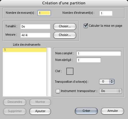
Task: Select instrument 1 in Liste des instruments
Action: coord(24,50)
